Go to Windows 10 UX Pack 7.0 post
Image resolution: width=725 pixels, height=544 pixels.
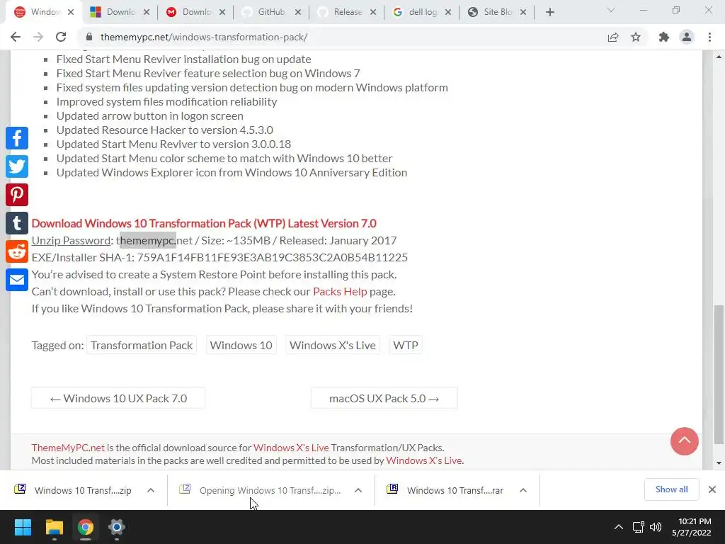[x=118, y=398]
